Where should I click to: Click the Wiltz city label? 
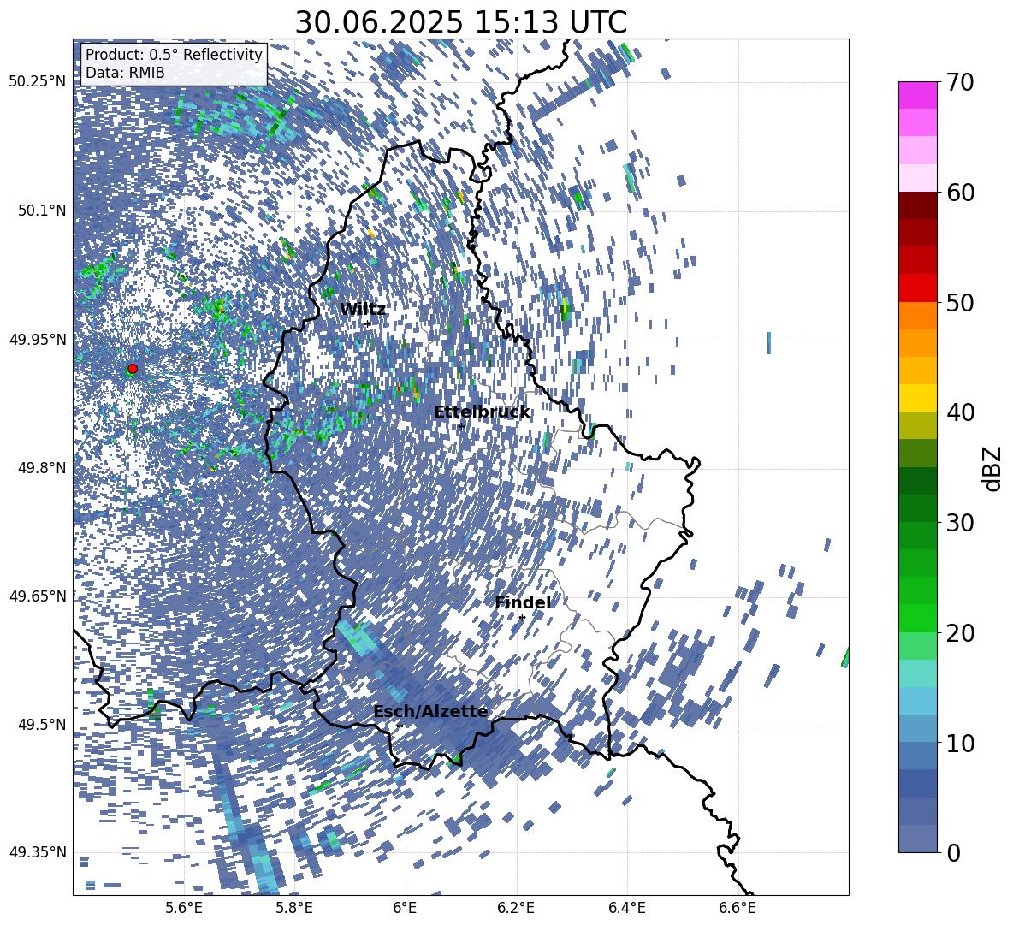tap(363, 310)
